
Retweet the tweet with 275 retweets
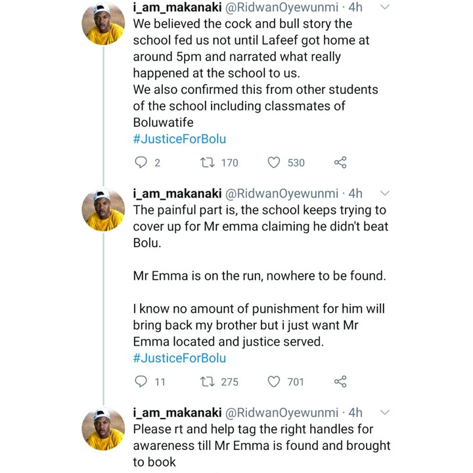[208, 382]
